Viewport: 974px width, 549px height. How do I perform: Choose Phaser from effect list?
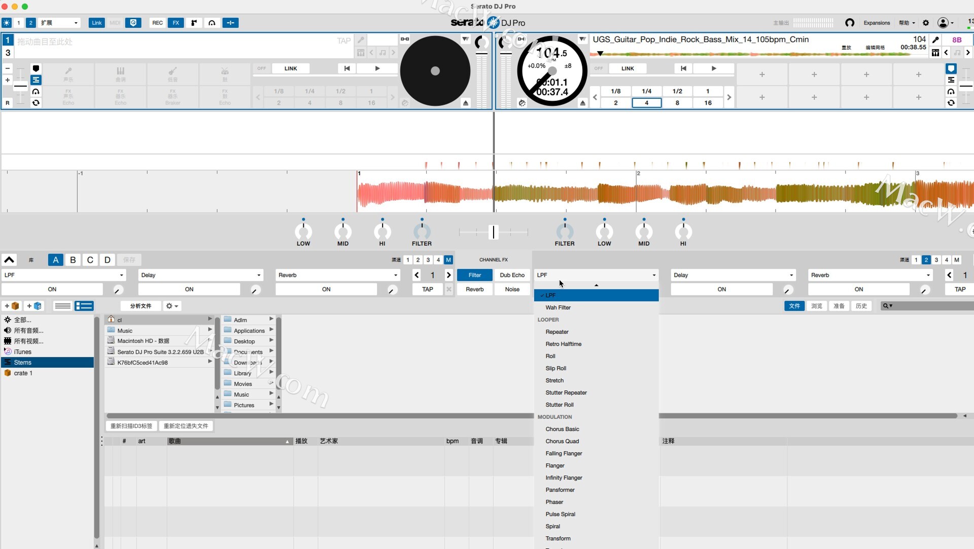(596, 502)
